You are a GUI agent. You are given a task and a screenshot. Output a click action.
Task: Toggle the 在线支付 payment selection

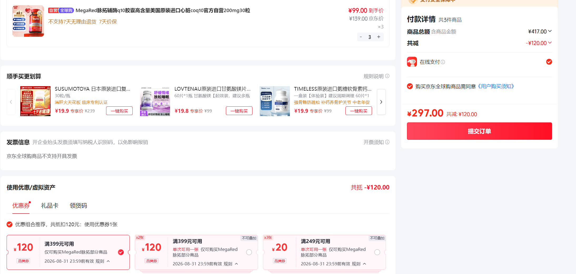(549, 62)
